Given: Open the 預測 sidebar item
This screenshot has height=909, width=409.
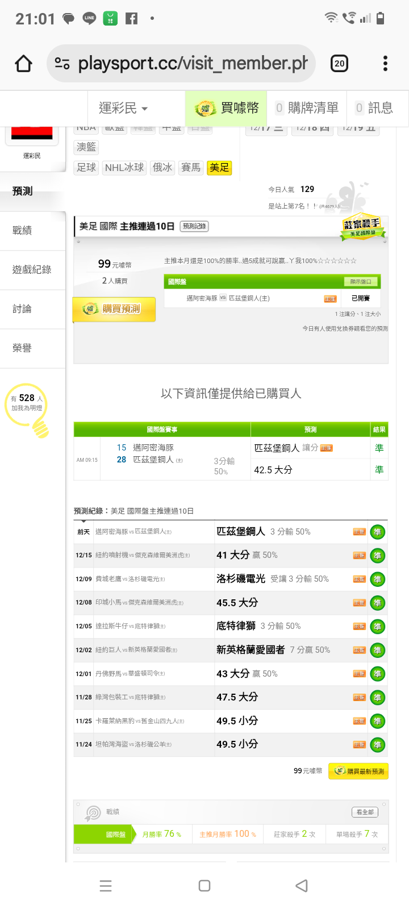Looking at the screenshot, I should click(32, 191).
